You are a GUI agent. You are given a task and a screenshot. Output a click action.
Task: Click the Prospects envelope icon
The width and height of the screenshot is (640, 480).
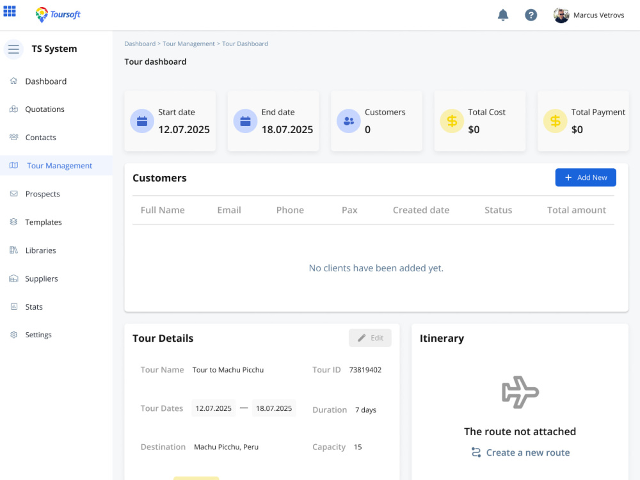coord(13,193)
